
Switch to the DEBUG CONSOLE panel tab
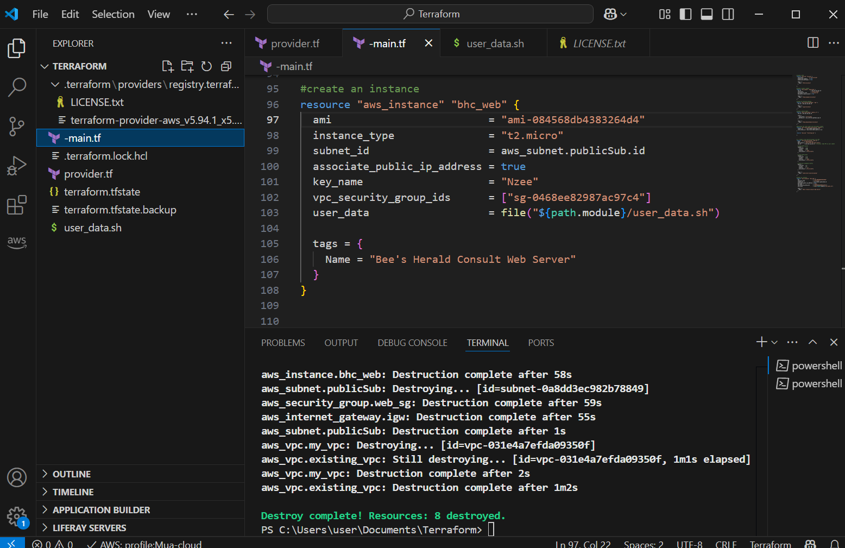[412, 343]
